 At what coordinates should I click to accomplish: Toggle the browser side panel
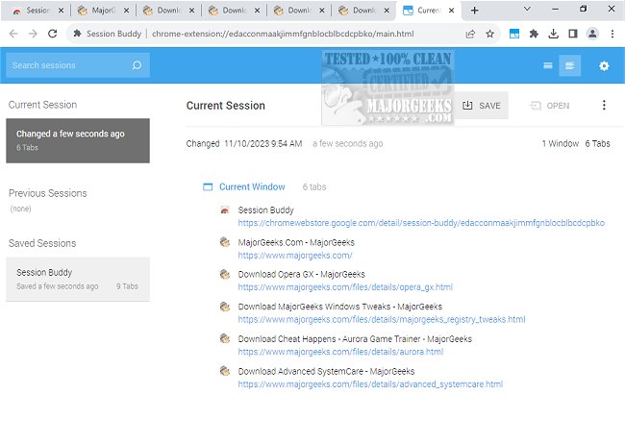click(x=572, y=33)
